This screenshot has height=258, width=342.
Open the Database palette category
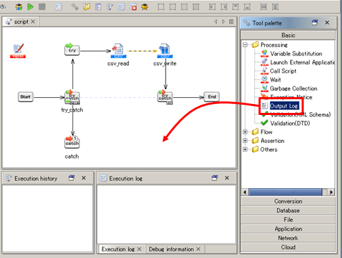(288, 210)
